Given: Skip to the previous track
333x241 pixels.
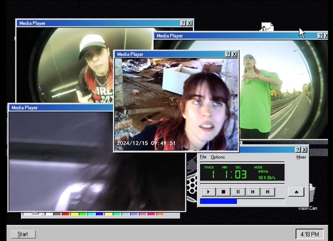Looking at the screenshot, I should (x=253, y=192).
